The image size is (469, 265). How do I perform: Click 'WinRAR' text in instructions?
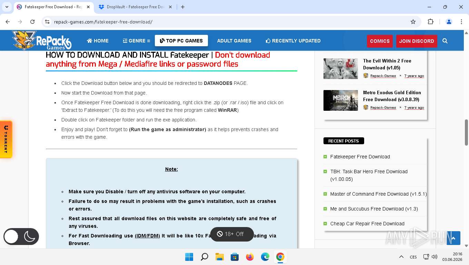coord(227,110)
